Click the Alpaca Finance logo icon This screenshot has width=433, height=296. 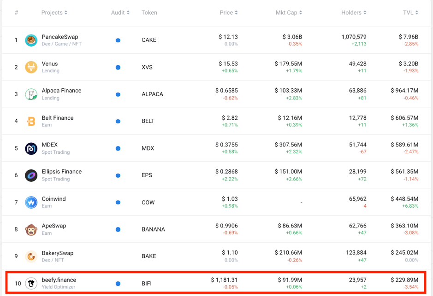pos(31,94)
